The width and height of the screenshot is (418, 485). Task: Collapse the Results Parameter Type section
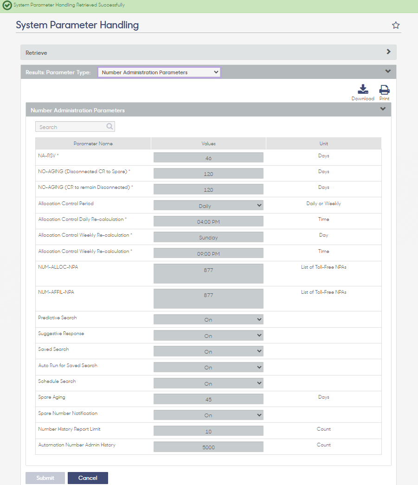pos(388,71)
